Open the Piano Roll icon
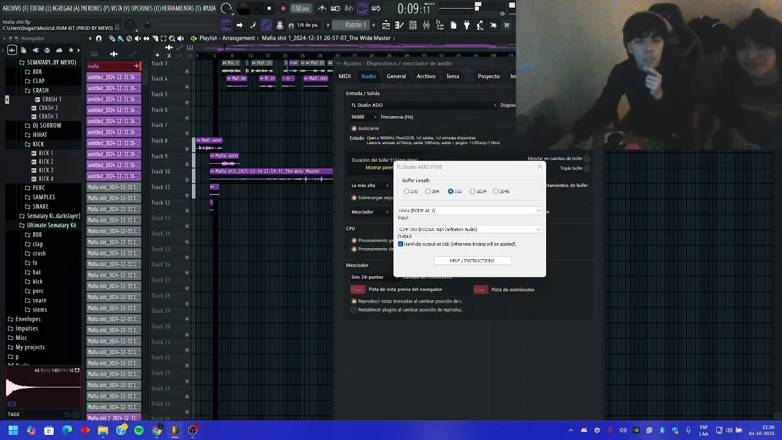The height and width of the screenshot is (440, 782). (400, 25)
